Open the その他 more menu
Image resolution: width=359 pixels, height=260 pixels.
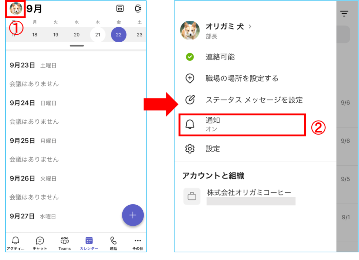pyautogui.click(x=138, y=243)
